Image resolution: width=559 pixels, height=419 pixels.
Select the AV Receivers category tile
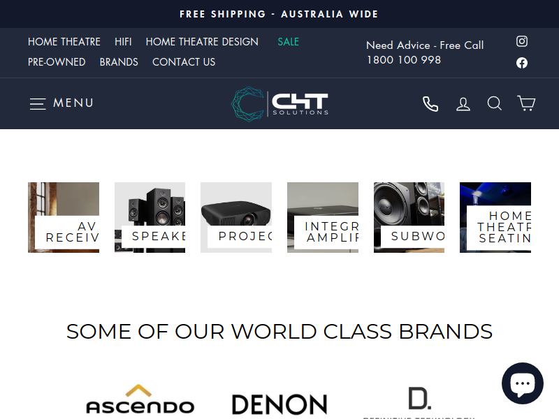point(64,217)
